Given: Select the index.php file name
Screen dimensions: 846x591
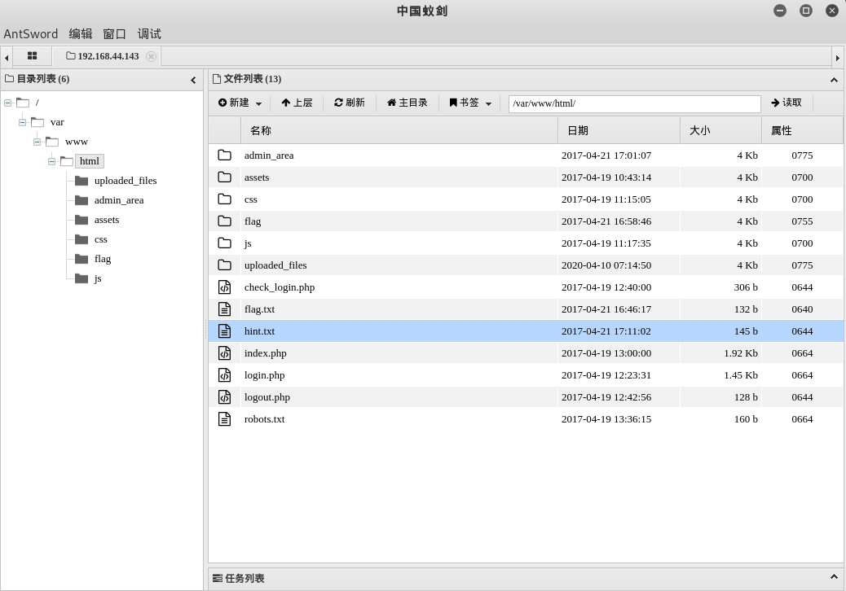Looking at the screenshot, I should (x=266, y=353).
